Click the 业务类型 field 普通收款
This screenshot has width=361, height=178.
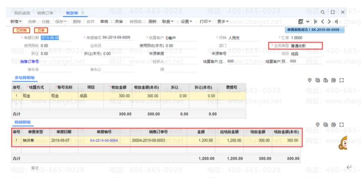click(x=306, y=46)
